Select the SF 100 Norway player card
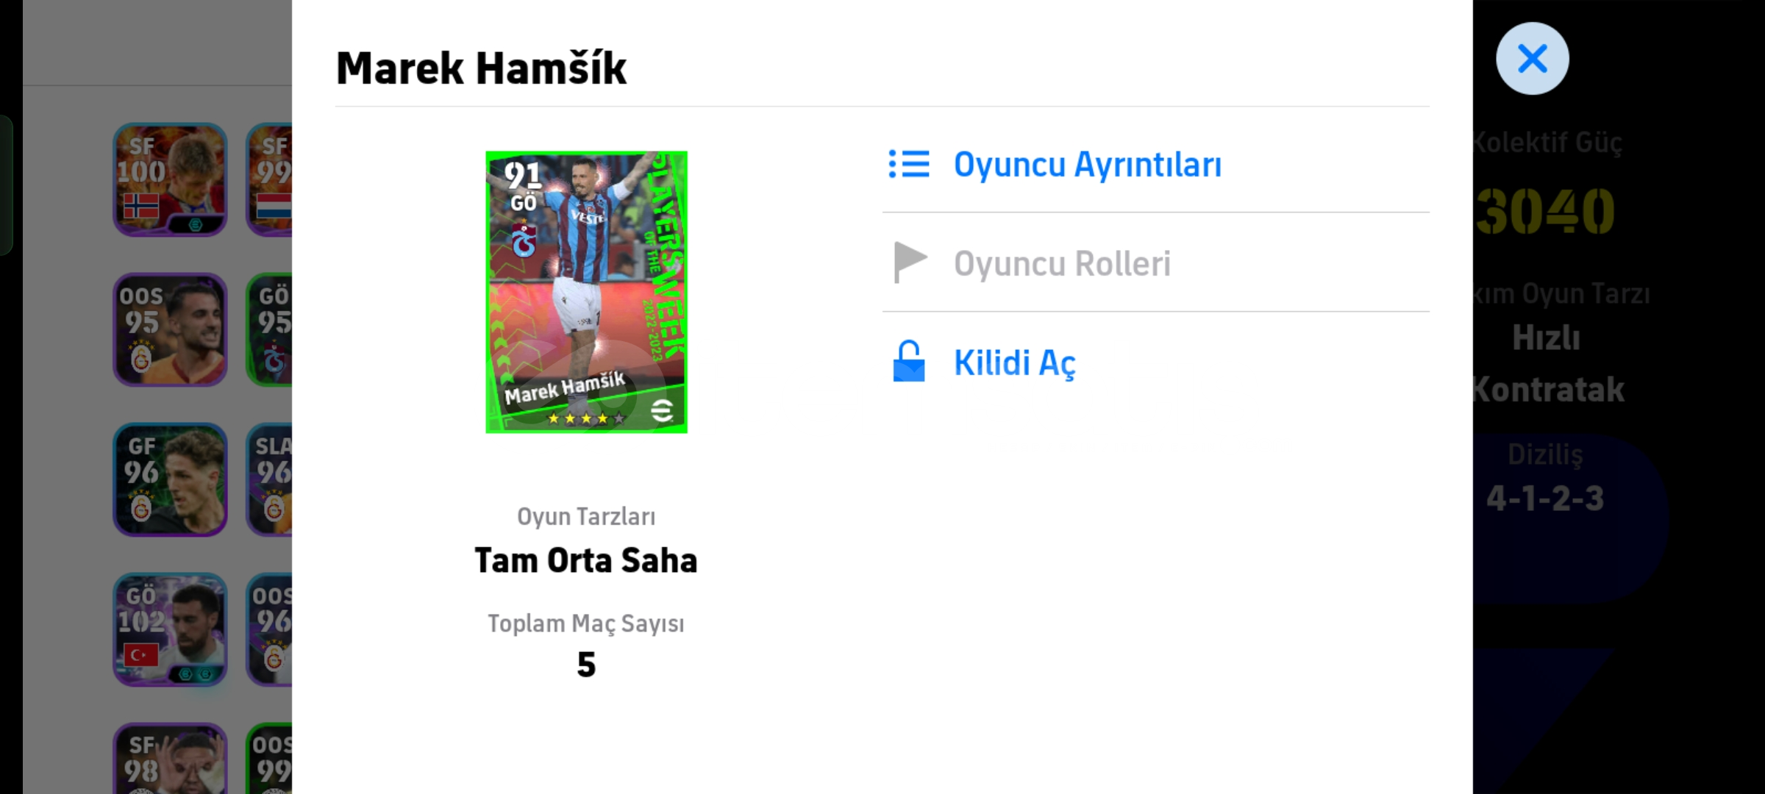This screenshot has height=794, width=1765. coord(170,179)
